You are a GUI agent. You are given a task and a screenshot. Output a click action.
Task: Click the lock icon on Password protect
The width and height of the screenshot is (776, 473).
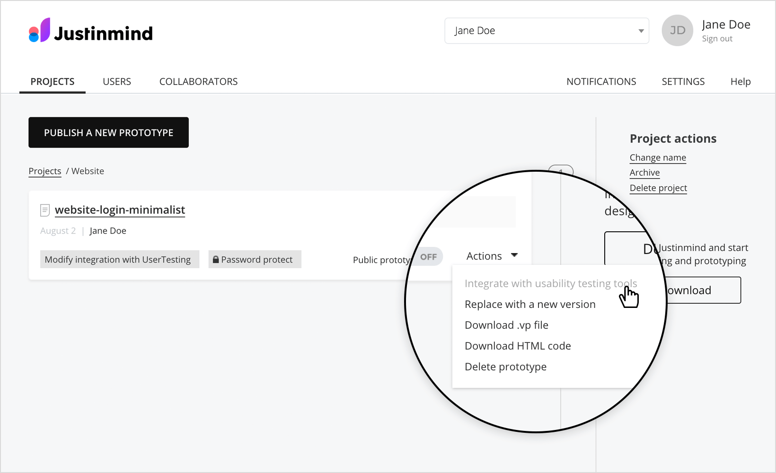click(x=216, y=259)
